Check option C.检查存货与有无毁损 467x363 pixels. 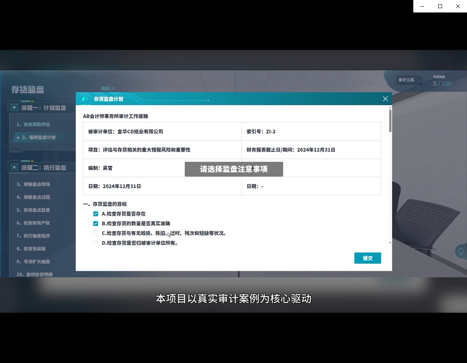[96, 233]
